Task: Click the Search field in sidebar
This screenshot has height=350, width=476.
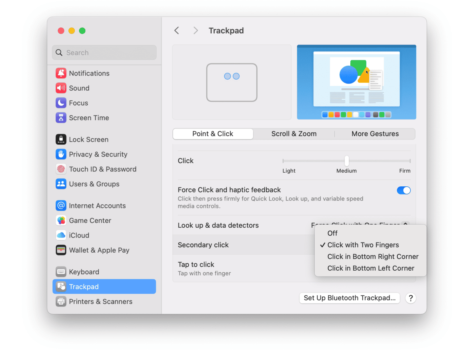Action: point(104,53)
